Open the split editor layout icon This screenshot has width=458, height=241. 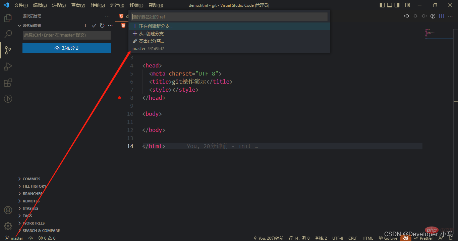pyautogui.click(x=442, y=16)
